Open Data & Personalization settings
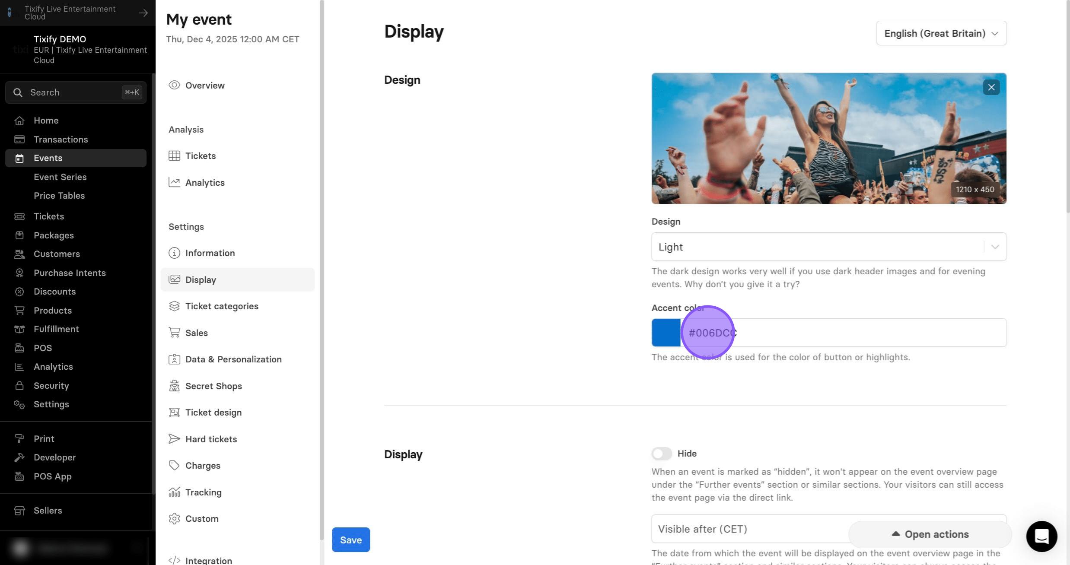 (237, 359)
